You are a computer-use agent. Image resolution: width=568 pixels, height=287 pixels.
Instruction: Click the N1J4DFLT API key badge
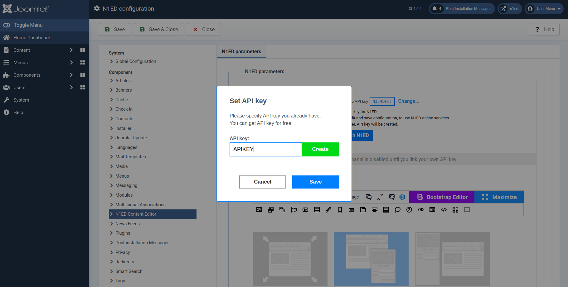click(382, 102)
